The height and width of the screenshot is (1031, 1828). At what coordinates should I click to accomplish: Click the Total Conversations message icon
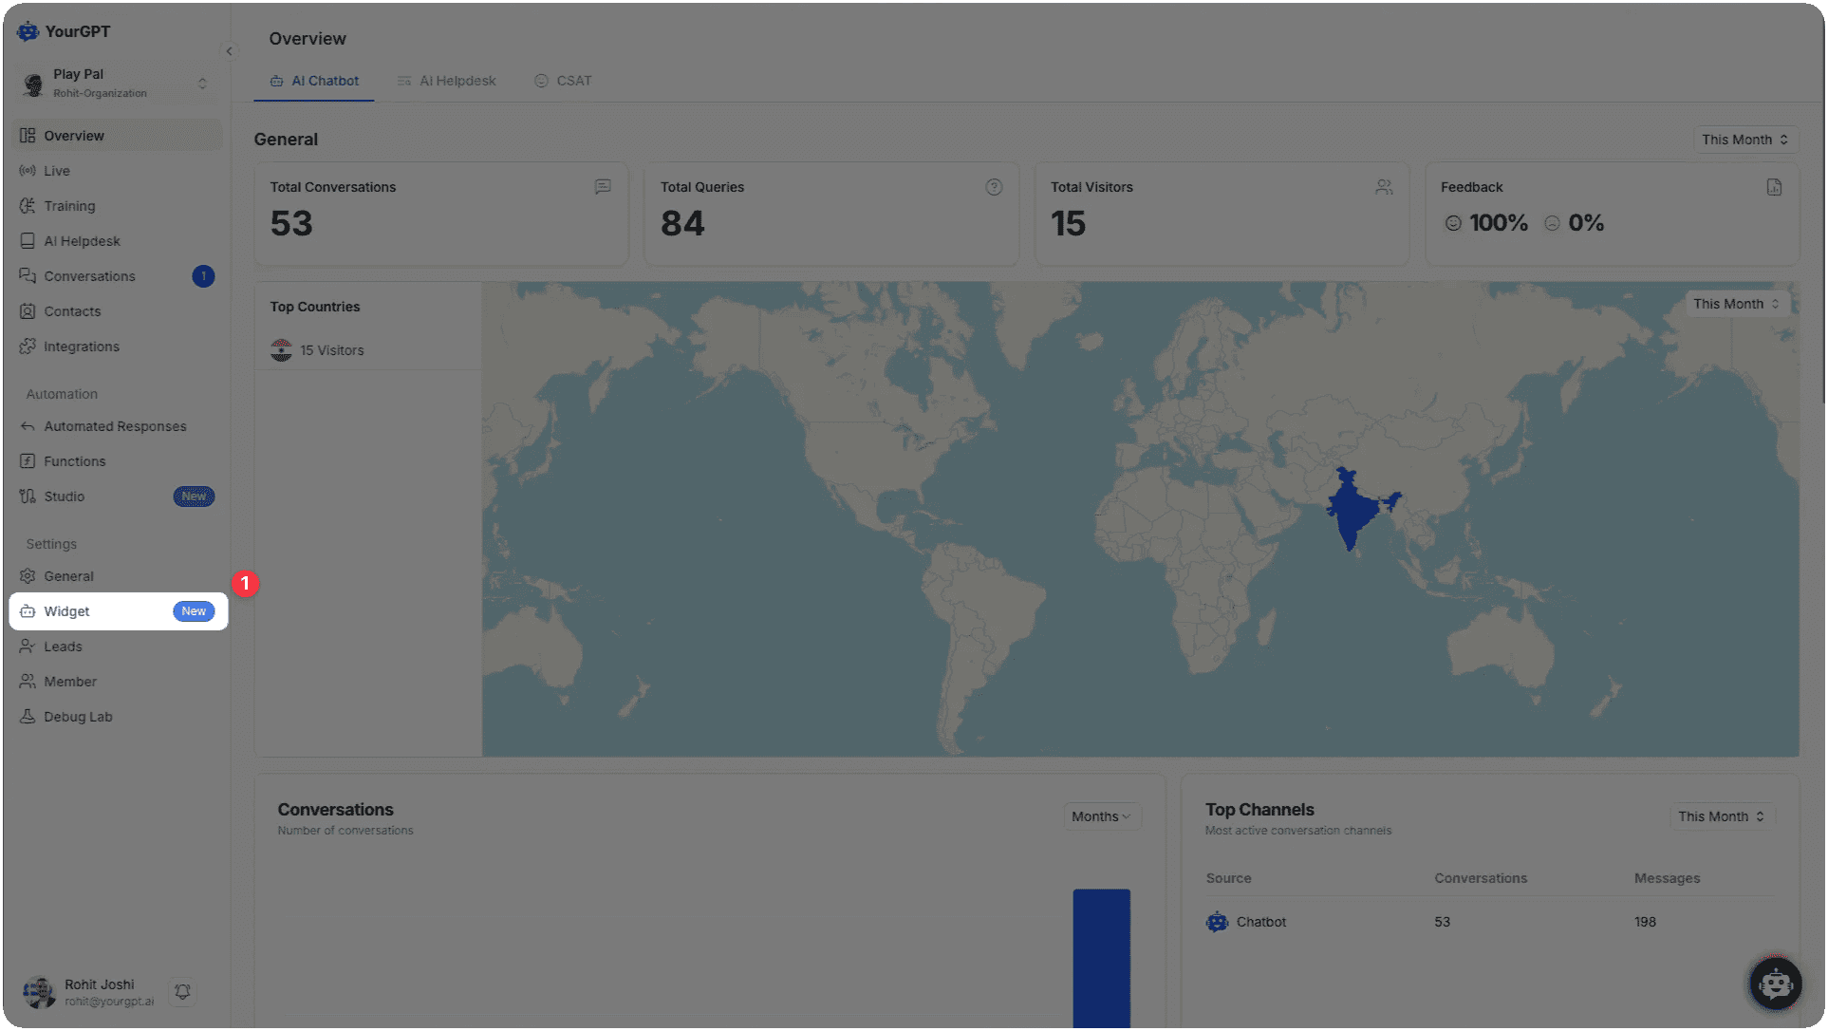tap(603, 187)
